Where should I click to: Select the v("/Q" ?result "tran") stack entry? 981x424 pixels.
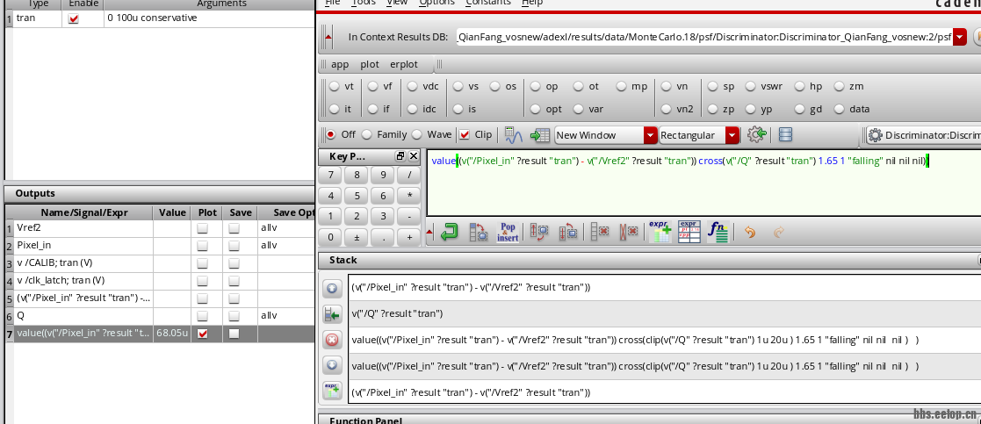pos(664,314)
